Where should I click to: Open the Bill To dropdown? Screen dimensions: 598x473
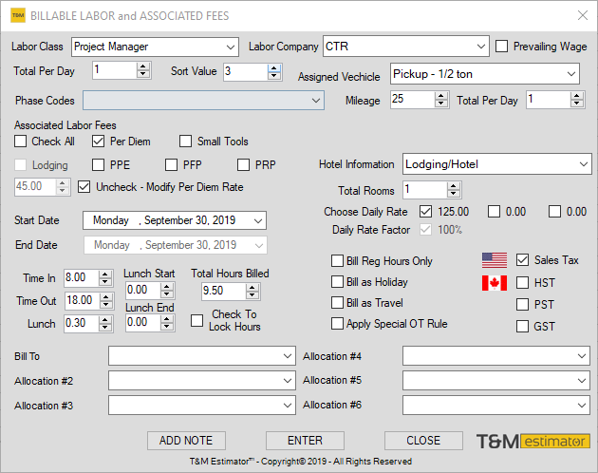point(288,356)
